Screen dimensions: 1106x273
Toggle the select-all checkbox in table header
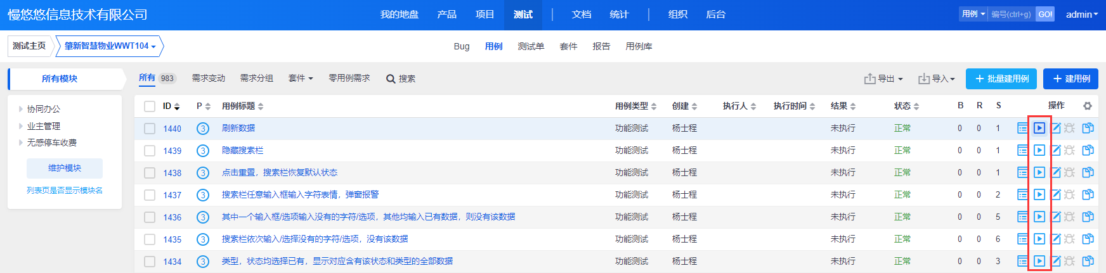pyautogui.click(x=150, y=106)
